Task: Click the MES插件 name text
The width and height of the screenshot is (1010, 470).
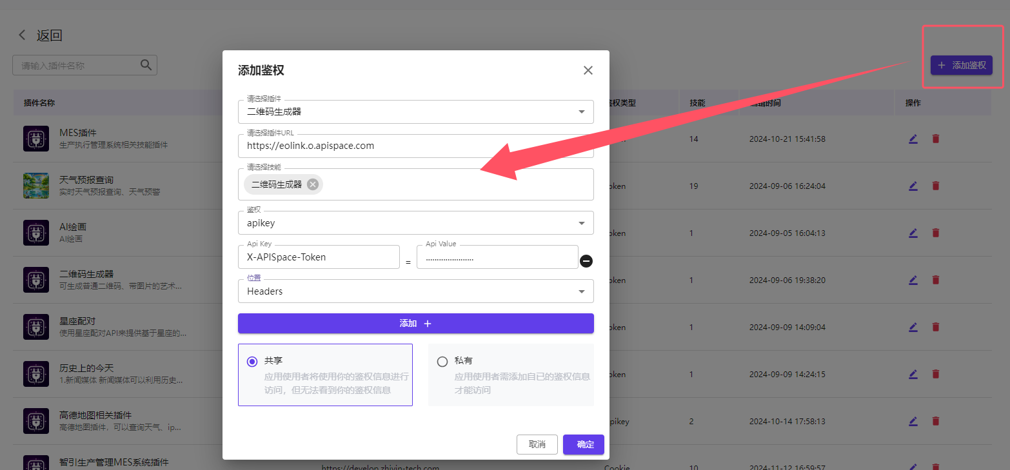Action: point(77,132)
